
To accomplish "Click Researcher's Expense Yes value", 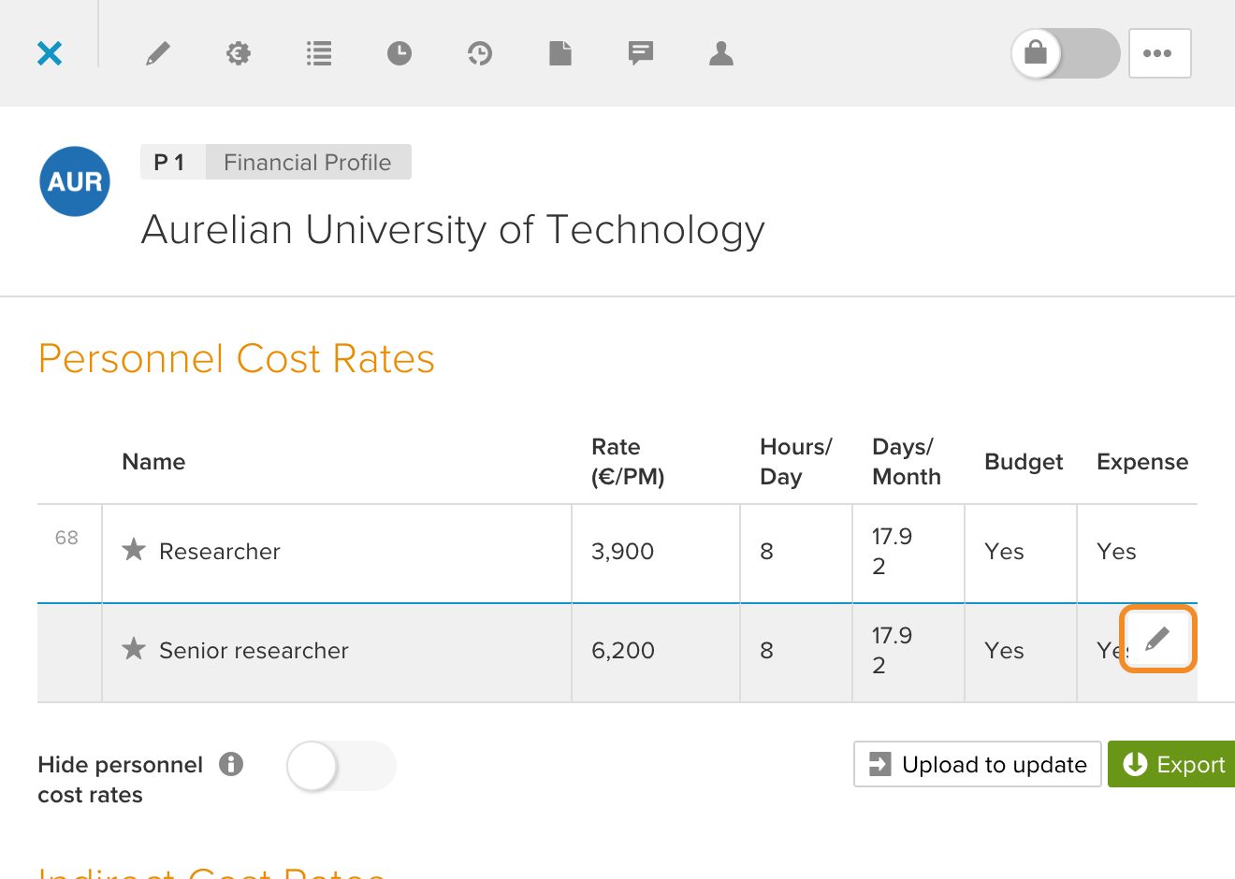I will [1116, 552].
